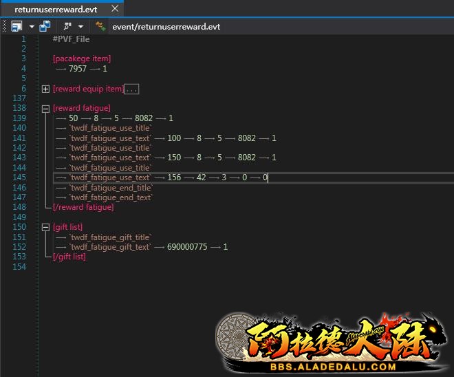
Task: Click the [/reward fatigue] closing tag
Action: 83,207
